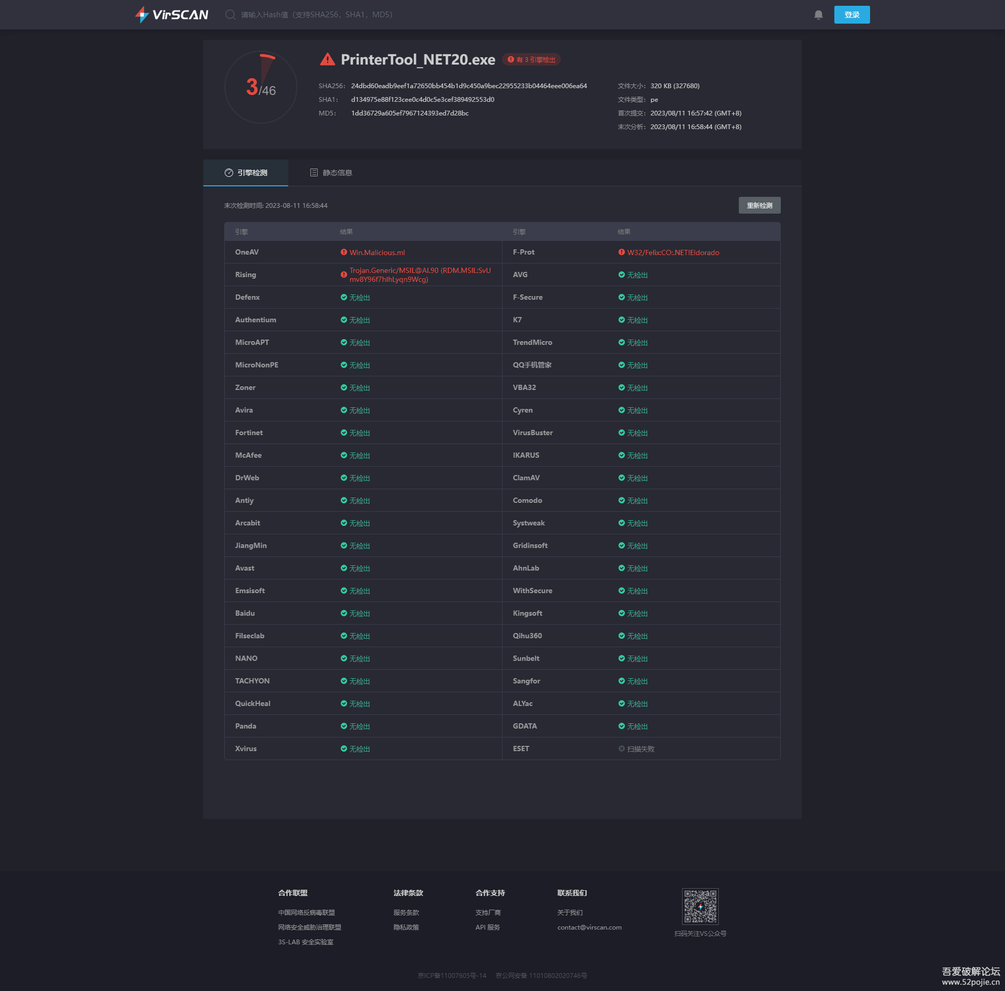Click Xvirus green check icon
This screenshot has height=991, width=1005.
[344, 748]
